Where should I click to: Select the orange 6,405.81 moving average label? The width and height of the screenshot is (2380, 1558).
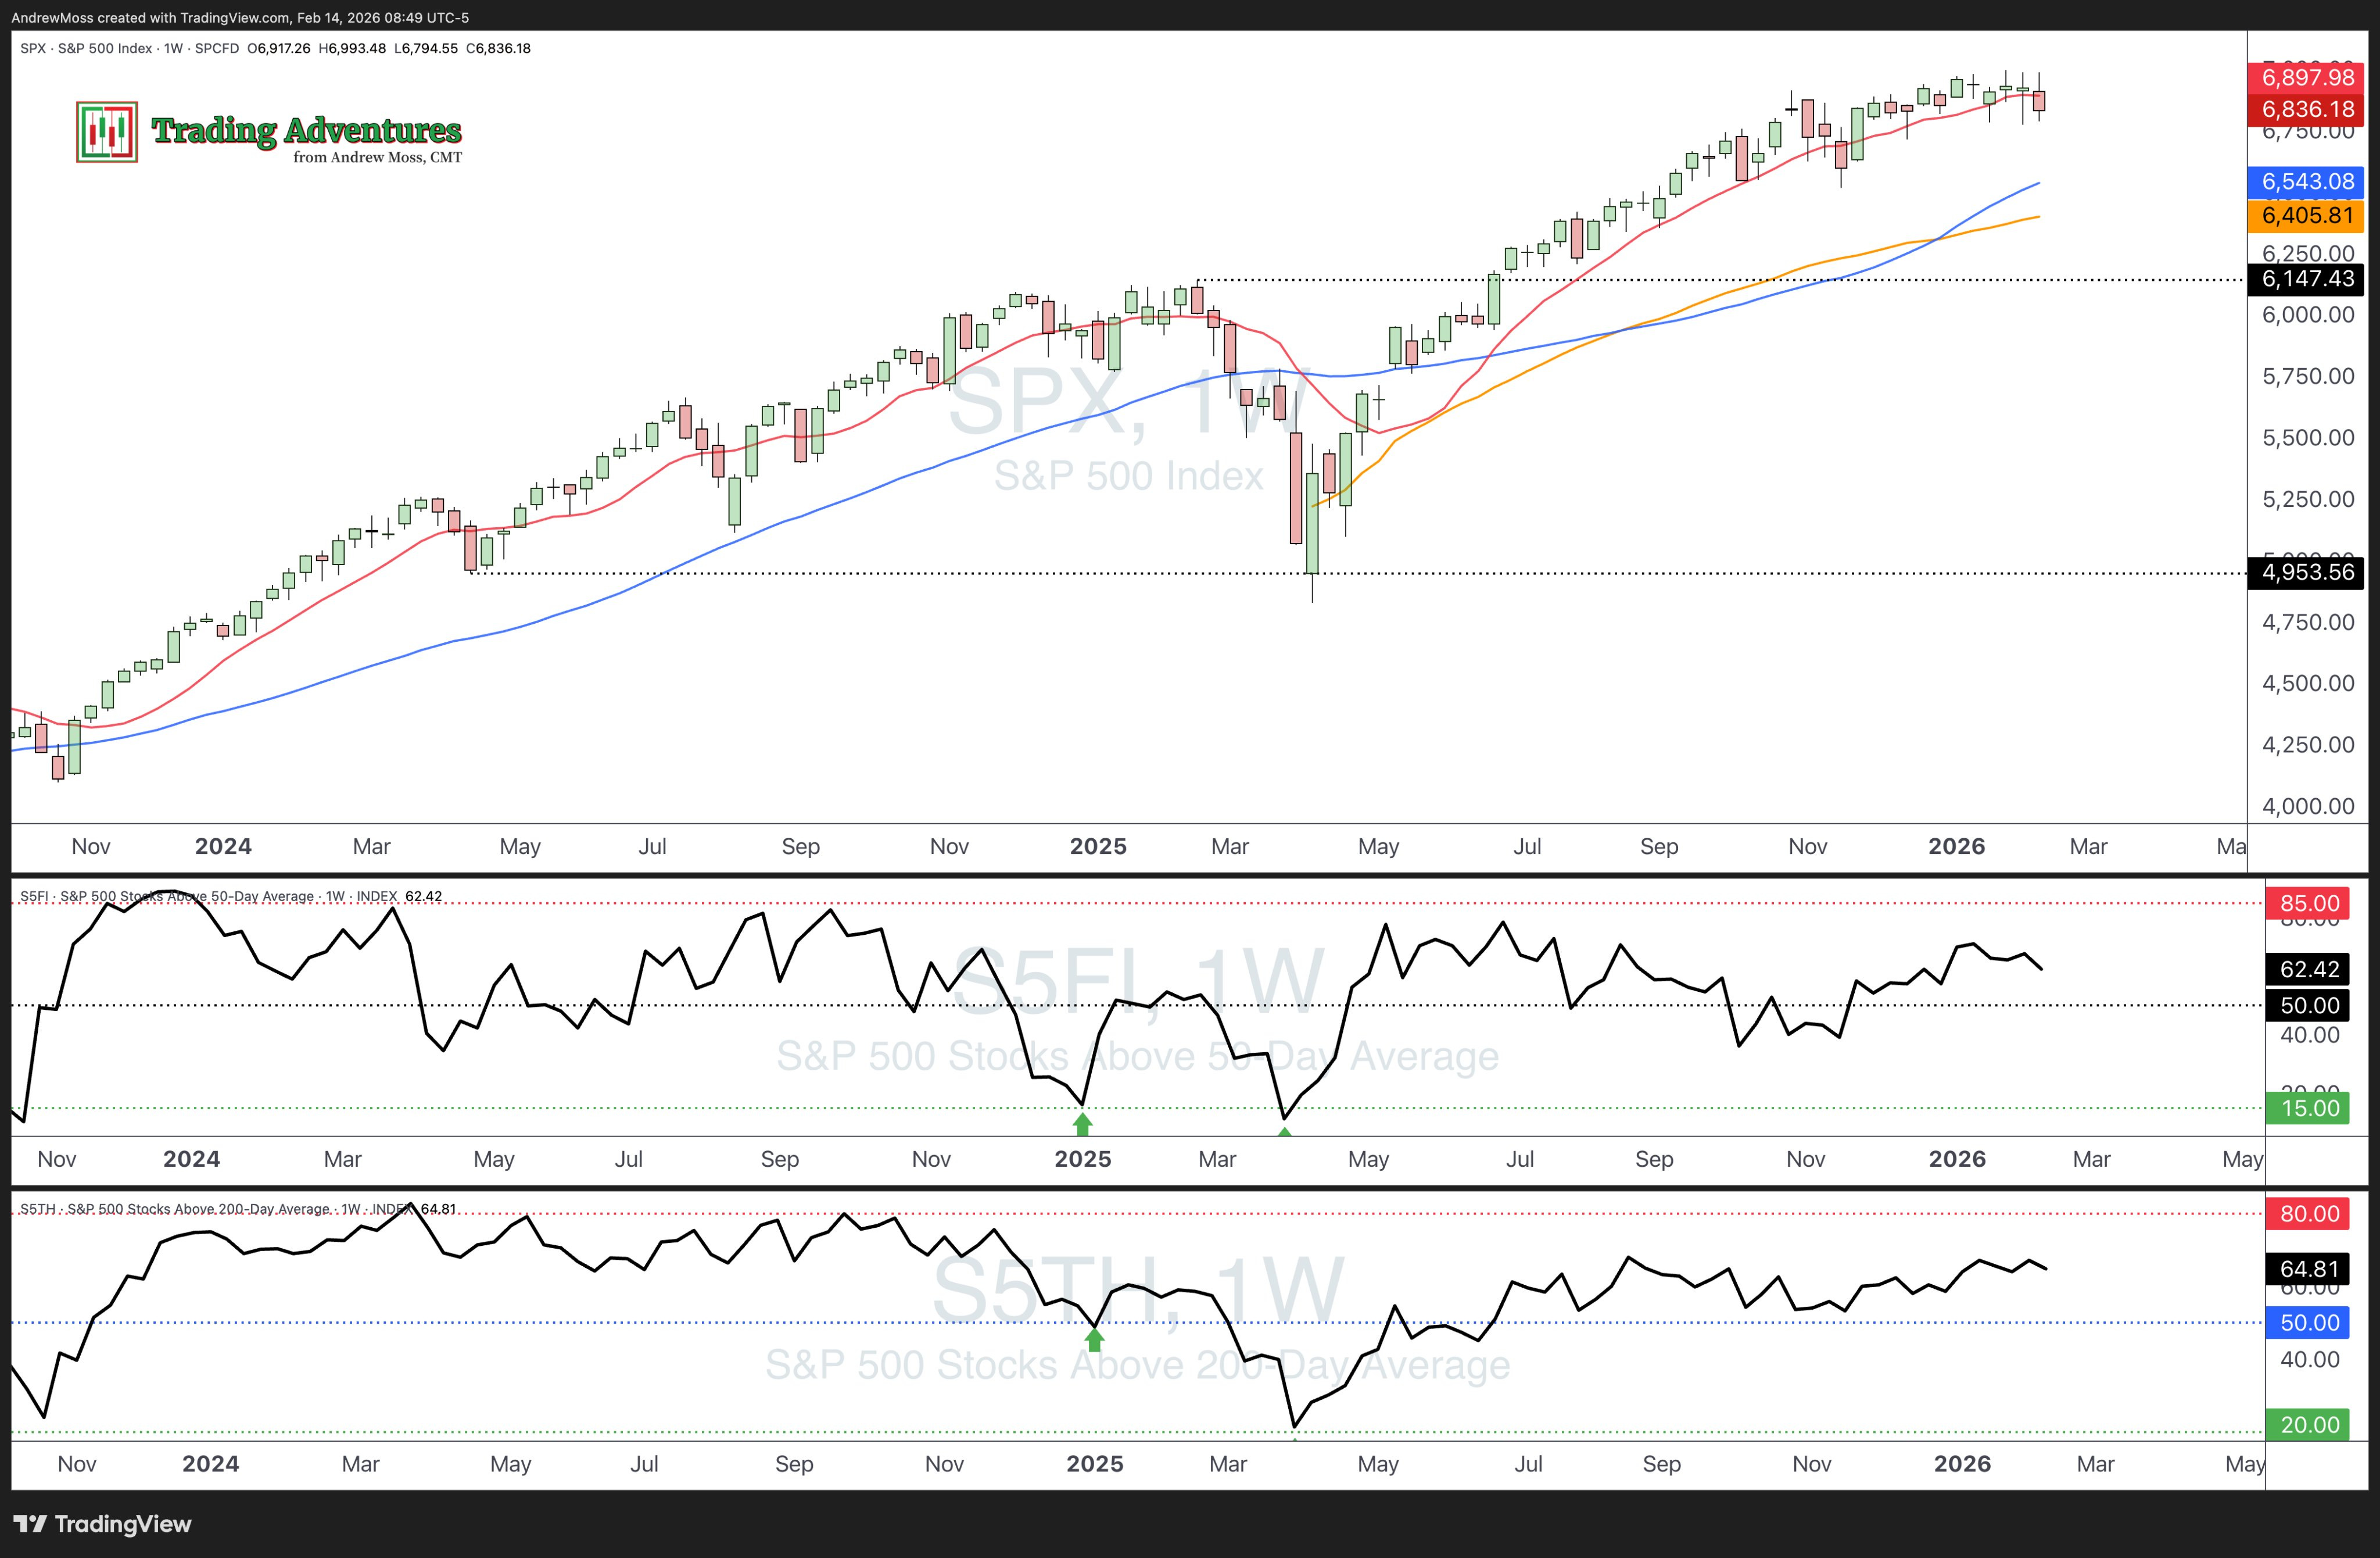click(x=2307, y=215)
